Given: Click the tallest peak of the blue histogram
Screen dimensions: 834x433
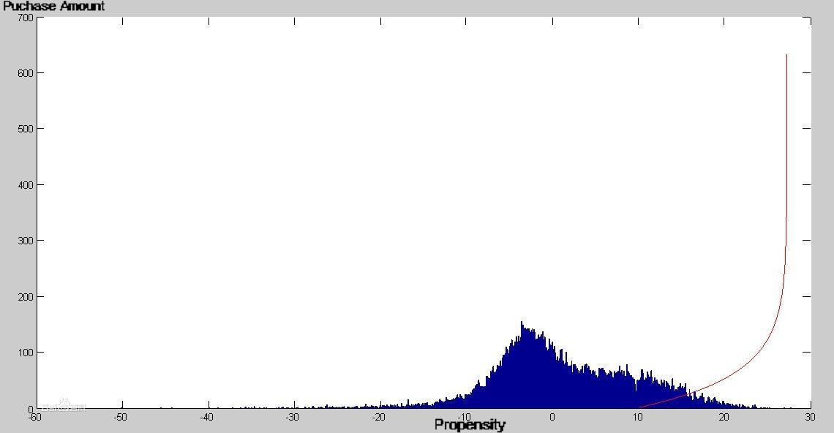Looking at the screenshot, I should click(522, 323).
